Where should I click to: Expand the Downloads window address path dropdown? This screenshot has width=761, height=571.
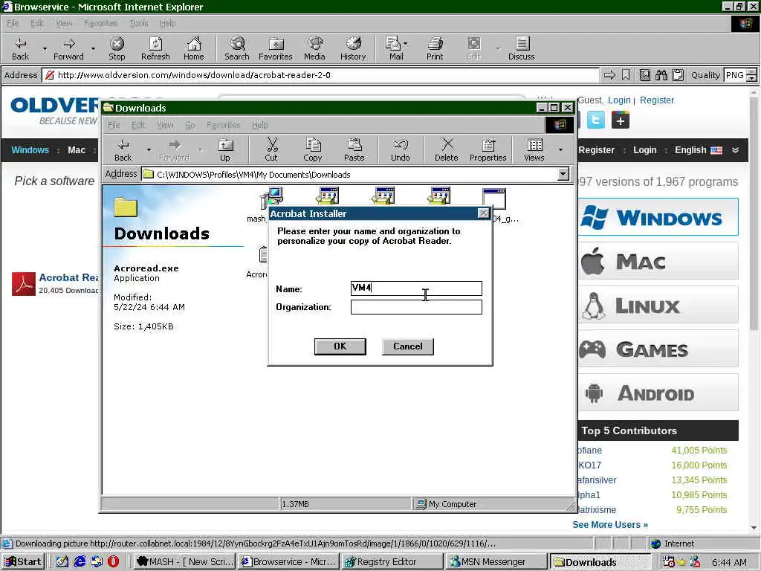(x=563, y=174)
